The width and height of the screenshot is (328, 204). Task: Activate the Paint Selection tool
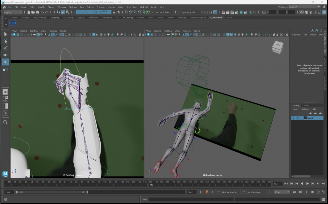(x=5, y=48)
